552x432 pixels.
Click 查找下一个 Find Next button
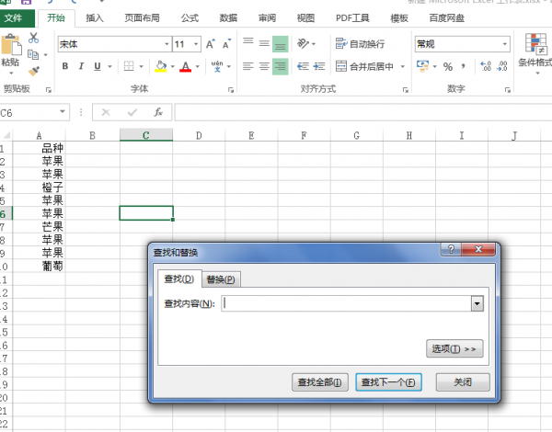click(x=388, y=382)
